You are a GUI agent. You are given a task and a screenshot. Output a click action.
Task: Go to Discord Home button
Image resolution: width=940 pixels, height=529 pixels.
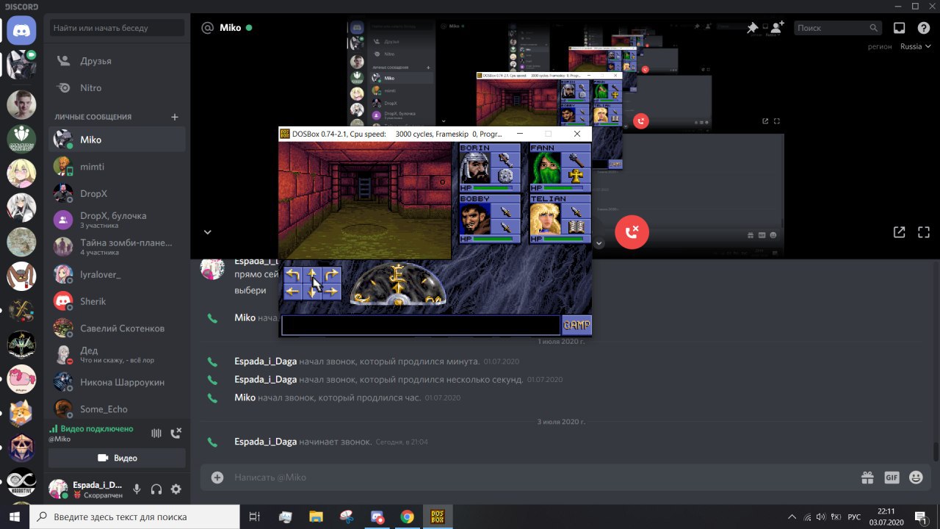(21, 30)
